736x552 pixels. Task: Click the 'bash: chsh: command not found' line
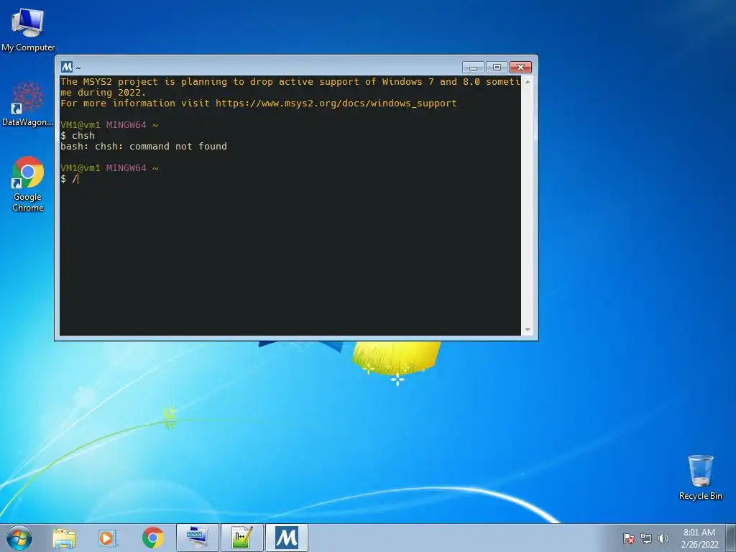[144, 147]
